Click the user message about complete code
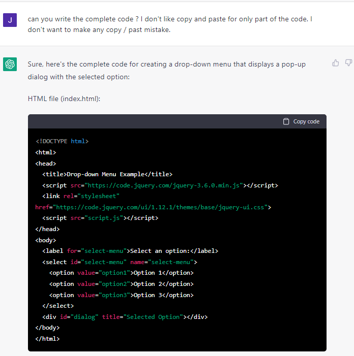Image resolution: width=354 pixels, height=356 pixels. [x=170, y=24]
